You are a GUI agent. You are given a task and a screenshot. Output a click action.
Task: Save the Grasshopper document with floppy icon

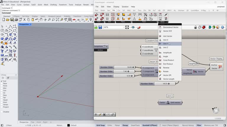tap(100, 27)
